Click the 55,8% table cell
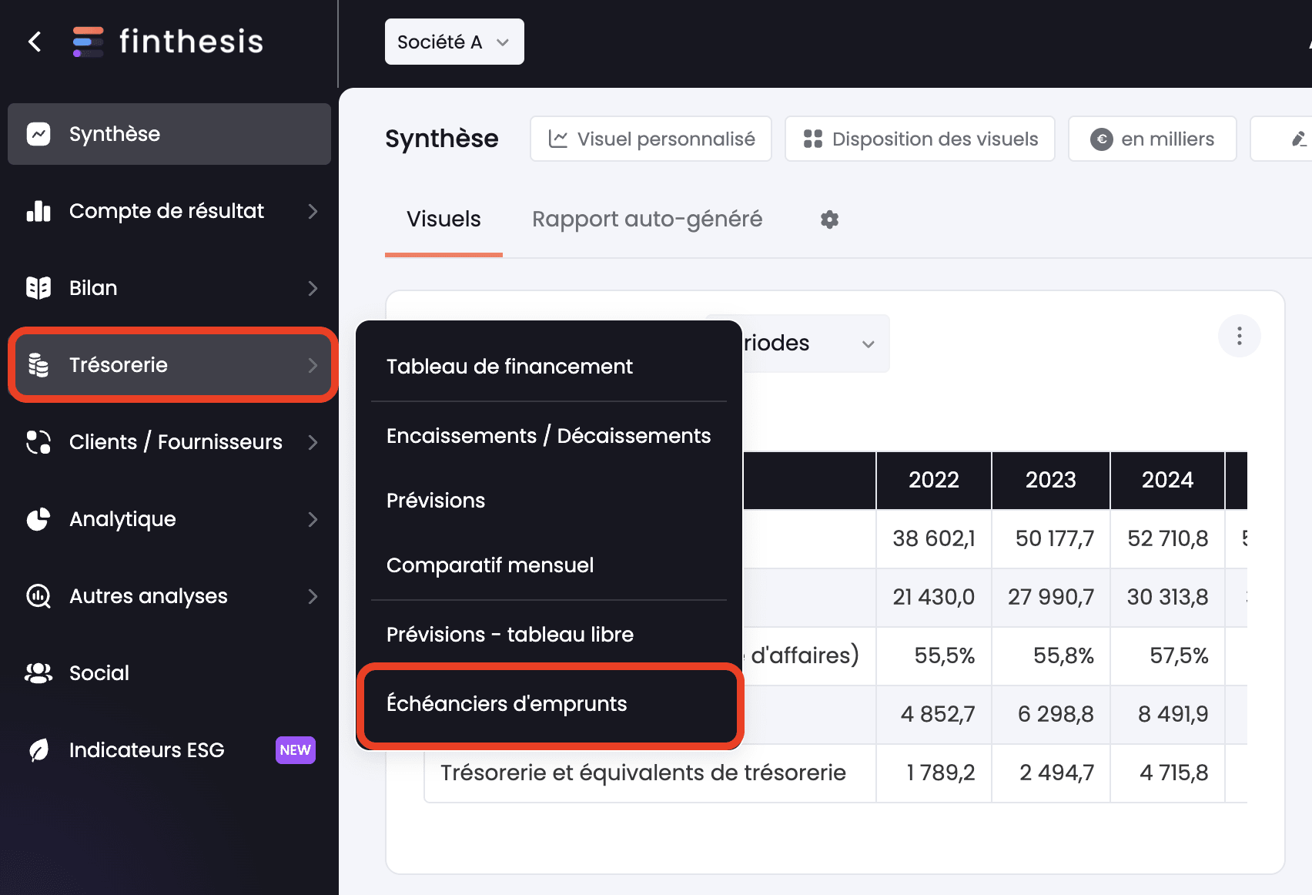1312x895 pixels. tap(1051, 655)
